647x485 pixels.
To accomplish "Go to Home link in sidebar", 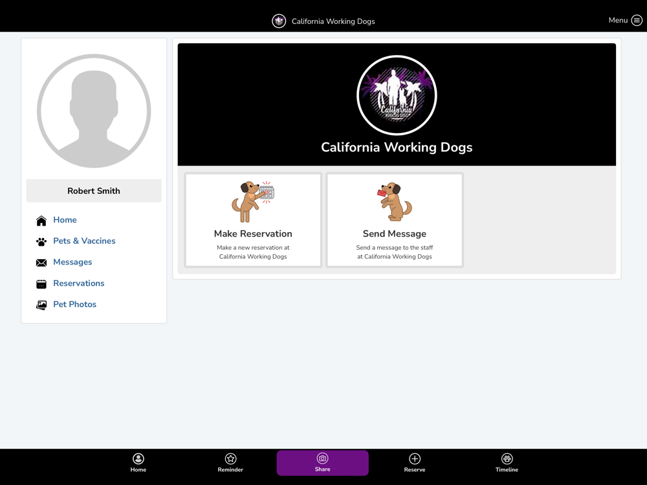I will [x=65, y=220].
